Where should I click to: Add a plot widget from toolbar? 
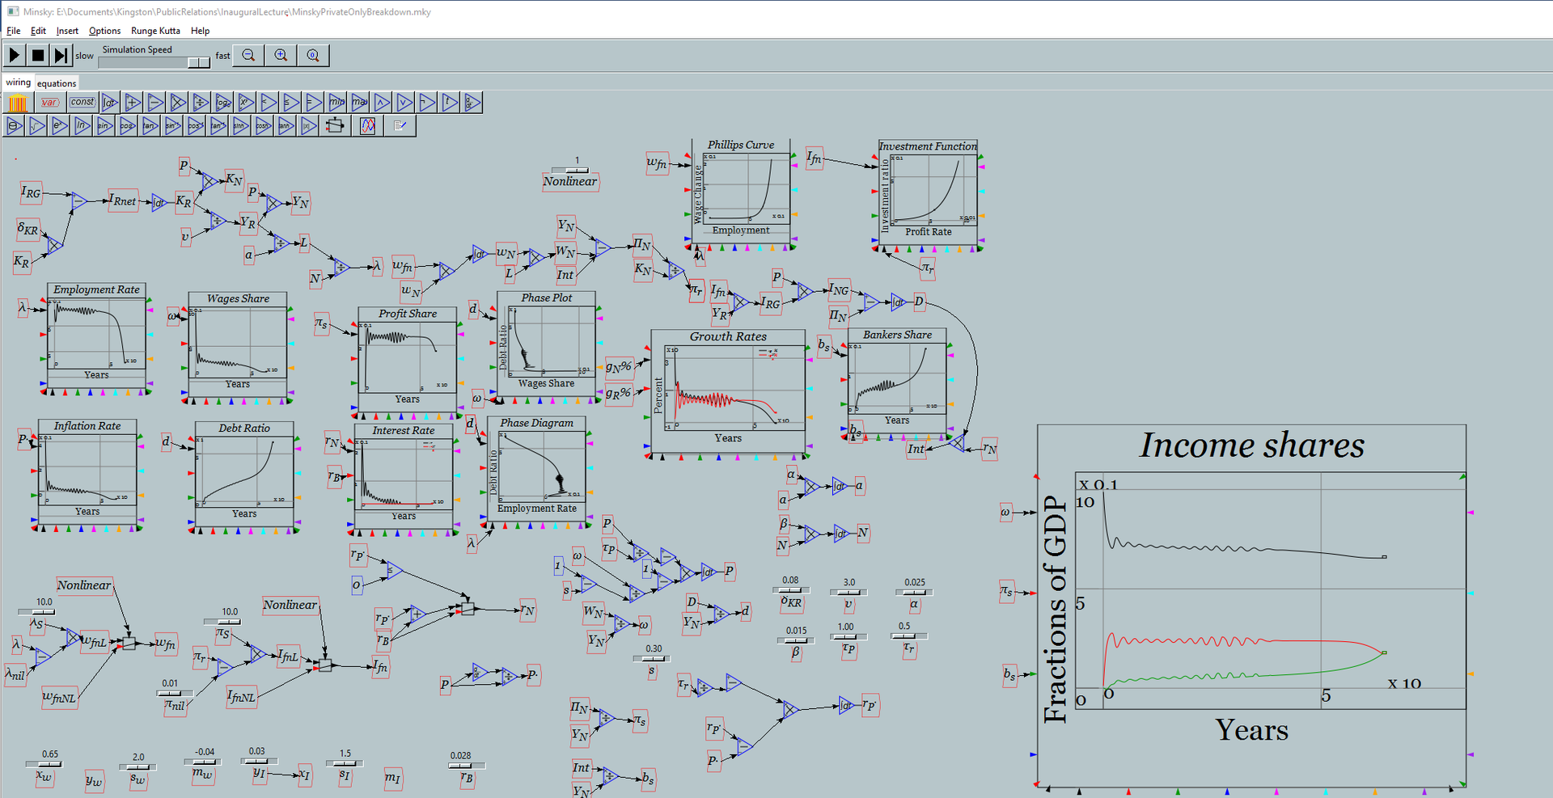click(x=367, y=125)
